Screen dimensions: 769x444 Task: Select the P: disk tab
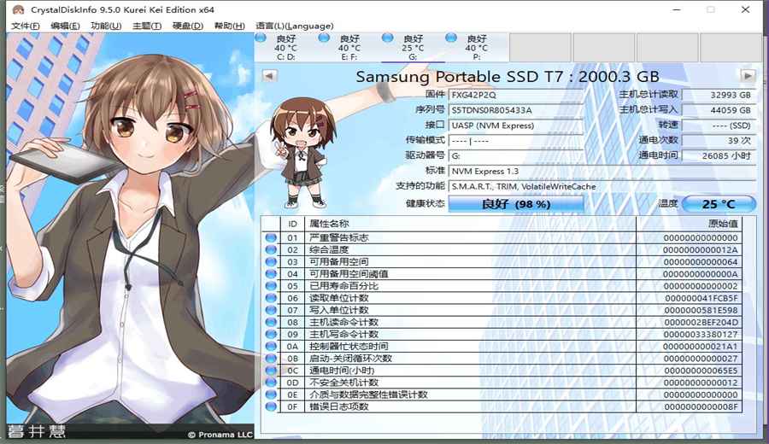(477, 47)
